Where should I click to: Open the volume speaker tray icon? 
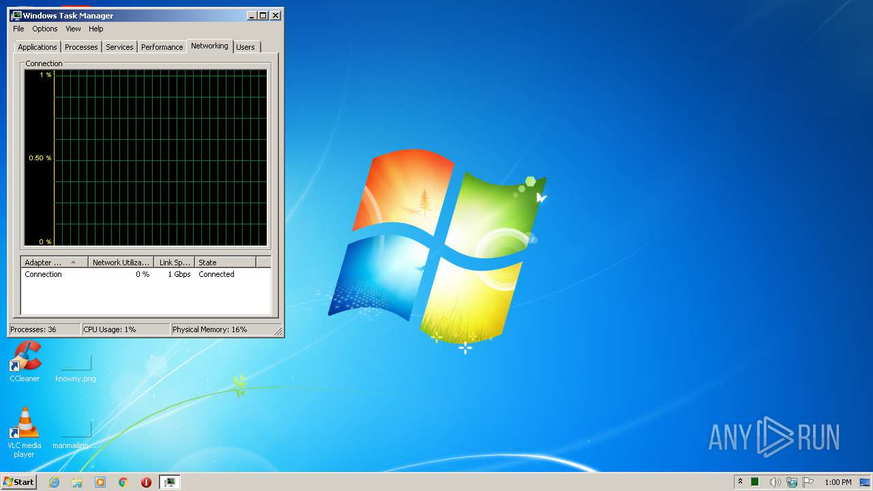(775, 482)
